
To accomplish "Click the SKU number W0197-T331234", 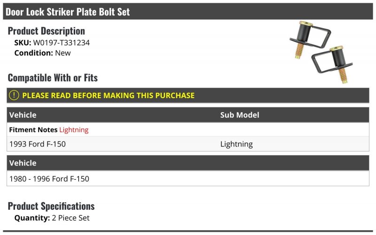I will pyautogui.click(x=62, y=43).
